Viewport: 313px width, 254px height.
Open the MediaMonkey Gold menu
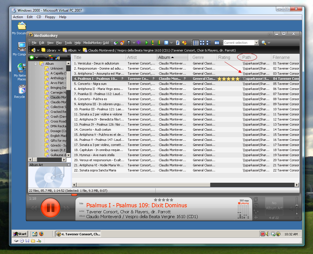point(96,43)
